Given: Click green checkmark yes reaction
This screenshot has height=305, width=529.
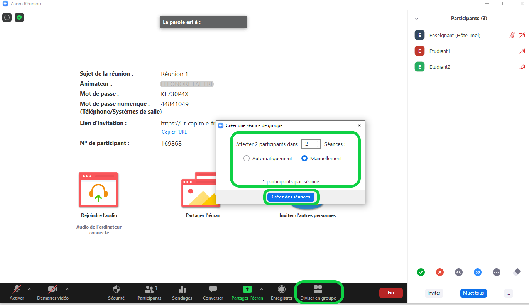Looking at the screenshot, I should tap(421, 272).
